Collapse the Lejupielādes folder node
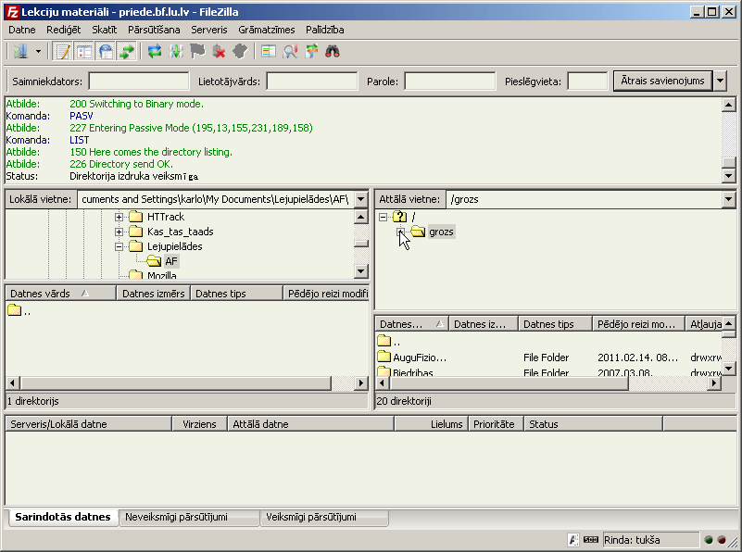 pyautogui.click(x=119, y=246)
